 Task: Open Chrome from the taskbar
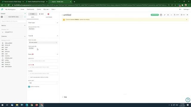(32, 105)
